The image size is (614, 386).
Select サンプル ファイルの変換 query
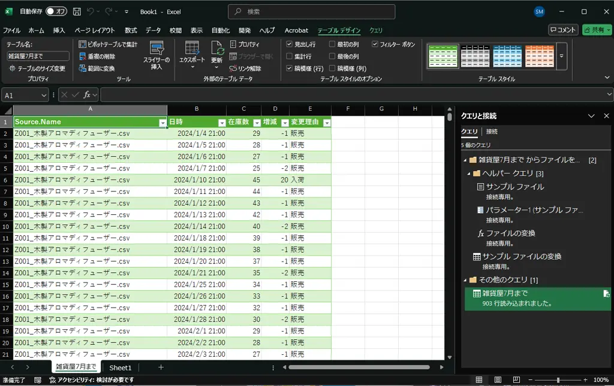coord(522,257)
